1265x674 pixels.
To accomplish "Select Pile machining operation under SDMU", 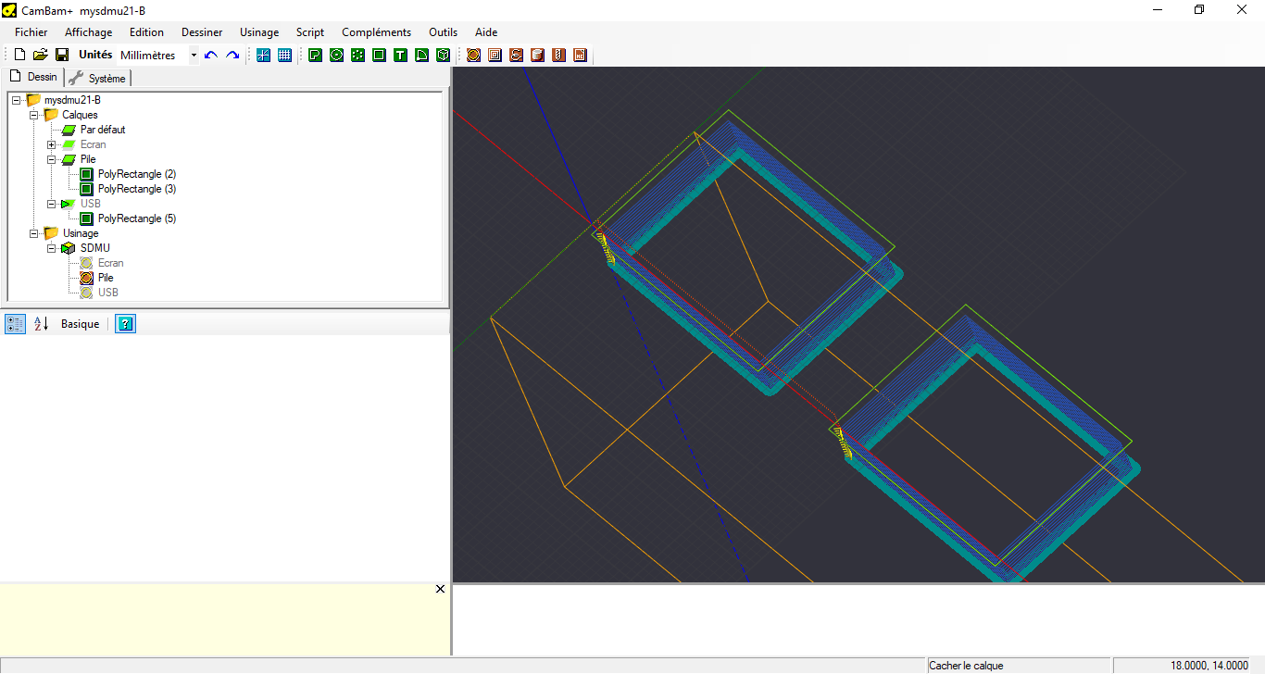I will (x=106, y=278).
